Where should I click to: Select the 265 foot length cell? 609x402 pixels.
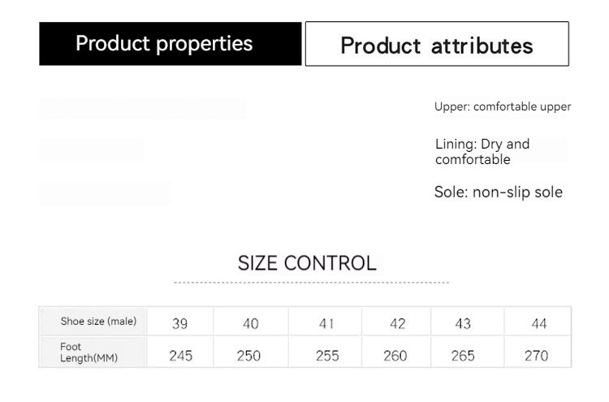click(x=463, y=356)
